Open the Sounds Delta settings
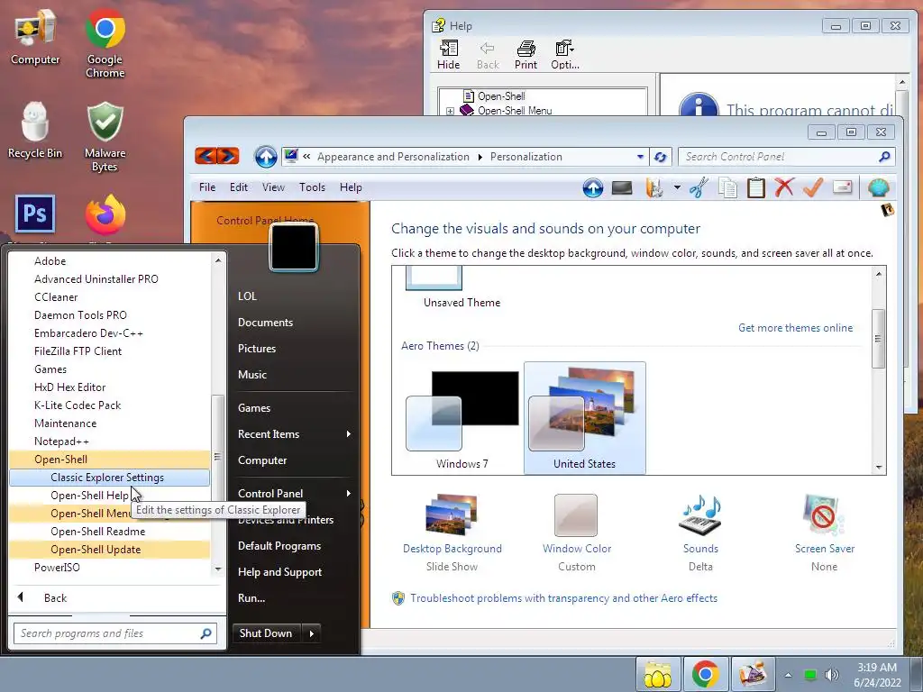Viewport: 923px width, 692px height. tap(700, 533)
